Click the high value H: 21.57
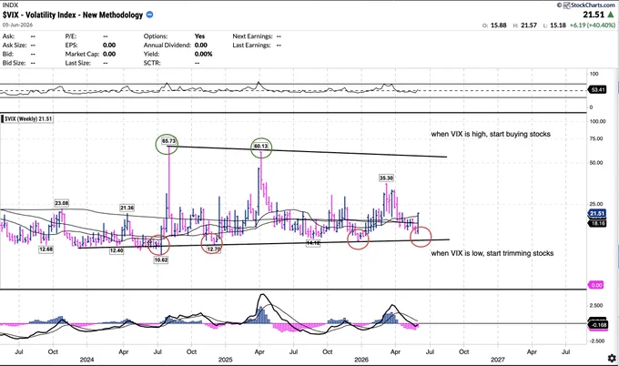 (525, 25)
